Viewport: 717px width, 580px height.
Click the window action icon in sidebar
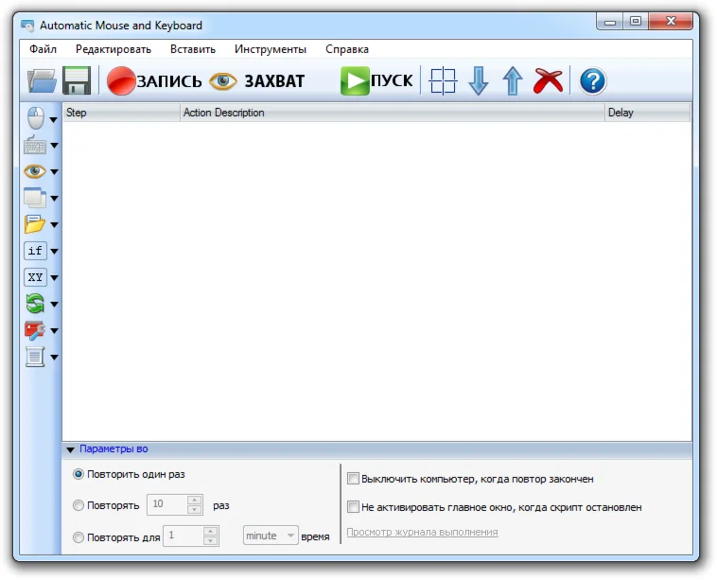[35, 198]
